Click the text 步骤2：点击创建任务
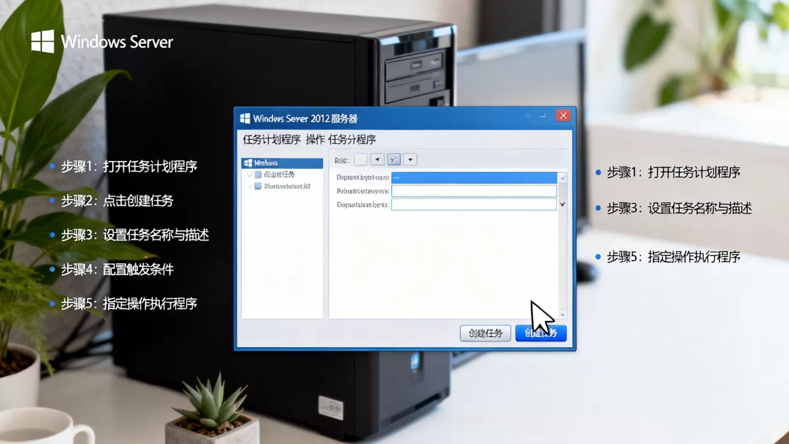The width and height of the screenshot is (789, 444). pos(117,200)
